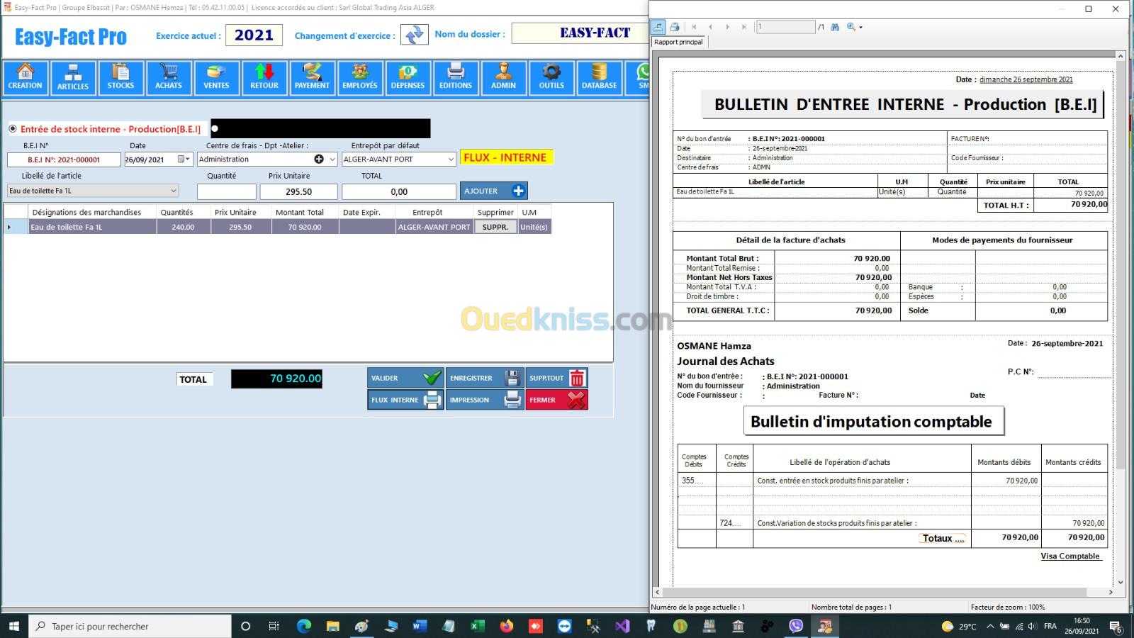Click the print icon in report viewer
1134x638 pixels.
click(x=675, y=27)
